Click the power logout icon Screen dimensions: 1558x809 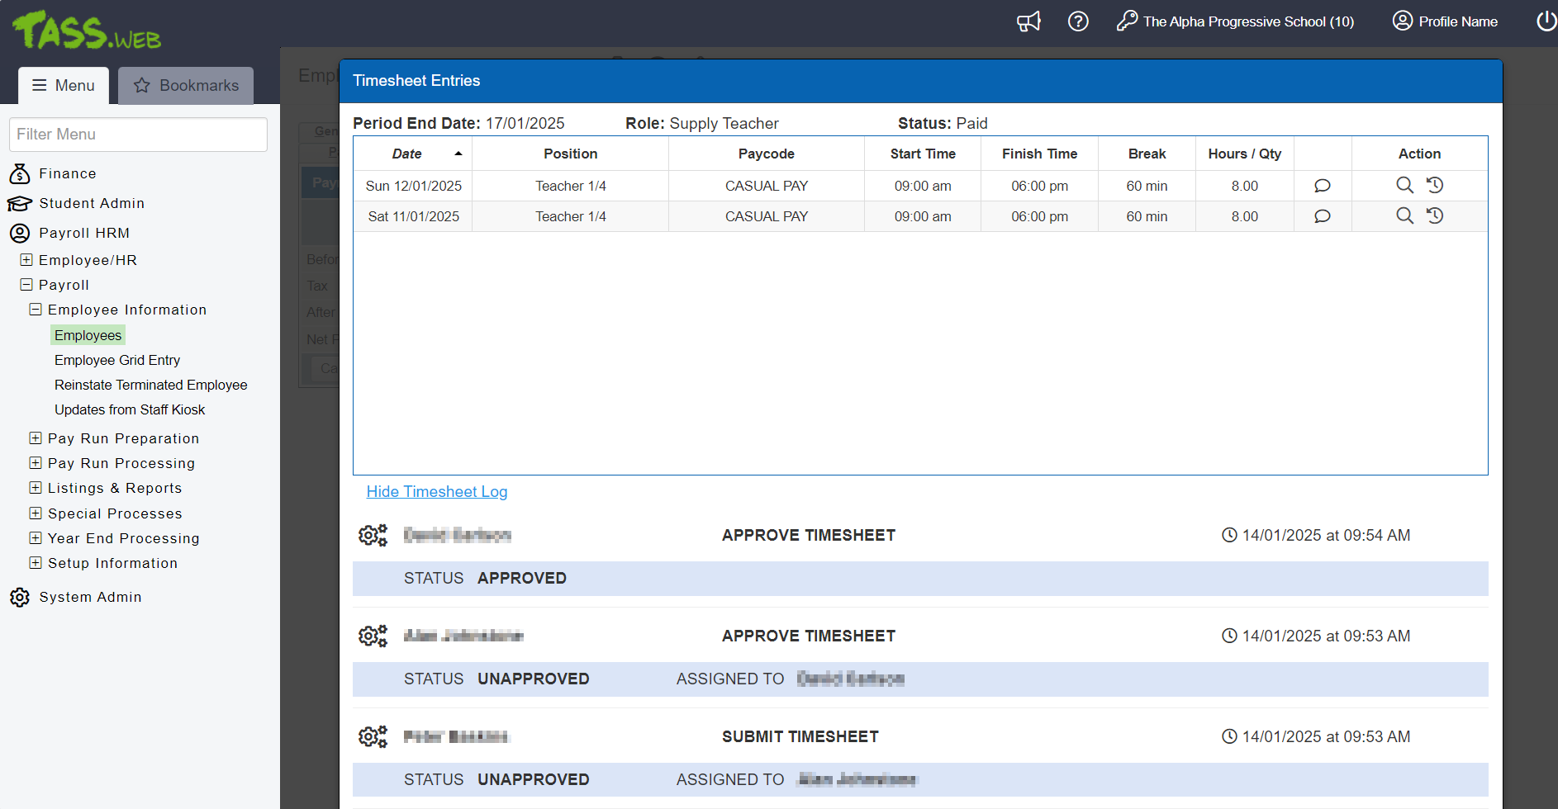(x=1546, y=21)
